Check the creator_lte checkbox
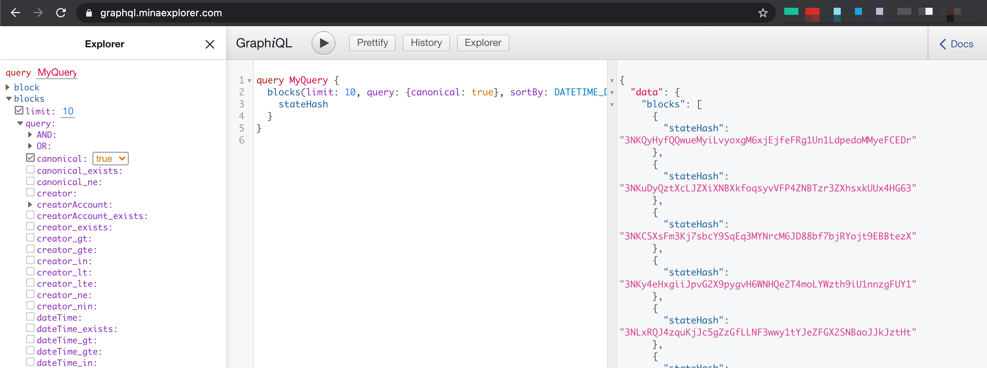The height and width of the screenshot is (368, 987). [31, 283]
